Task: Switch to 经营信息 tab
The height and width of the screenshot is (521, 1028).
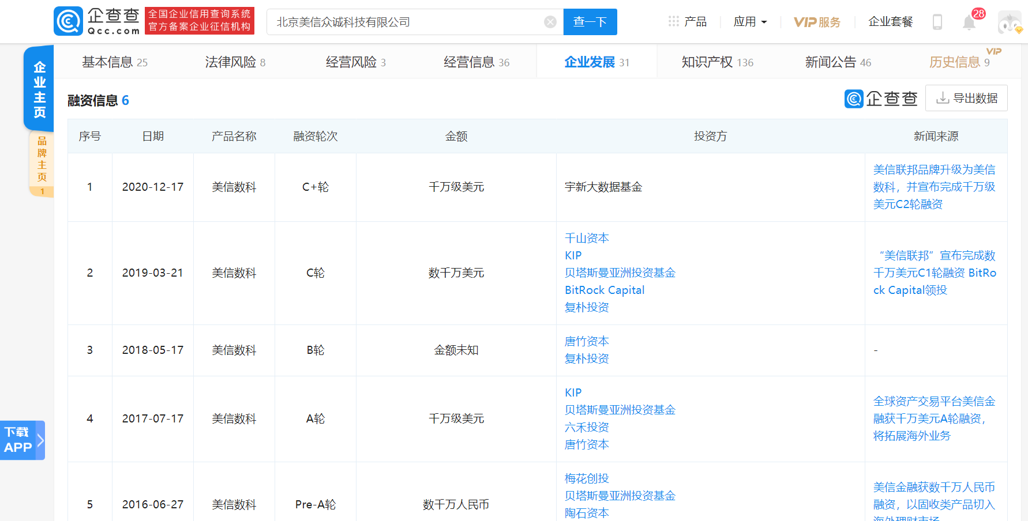Action: [477, 62]
